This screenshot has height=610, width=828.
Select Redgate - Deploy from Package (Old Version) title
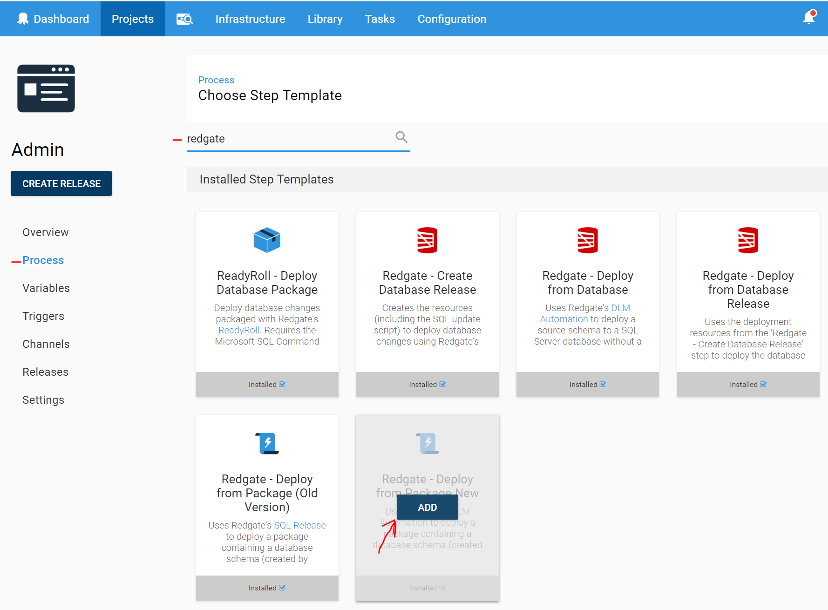click(267, 493)
